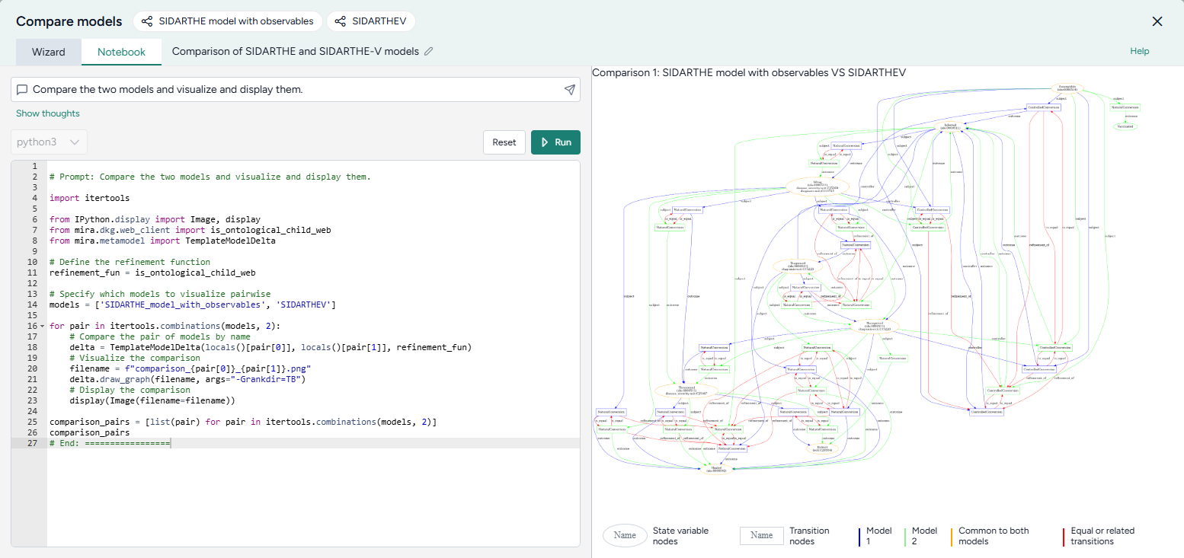
Task: Close the Compare models panel
Action: 1157,21
